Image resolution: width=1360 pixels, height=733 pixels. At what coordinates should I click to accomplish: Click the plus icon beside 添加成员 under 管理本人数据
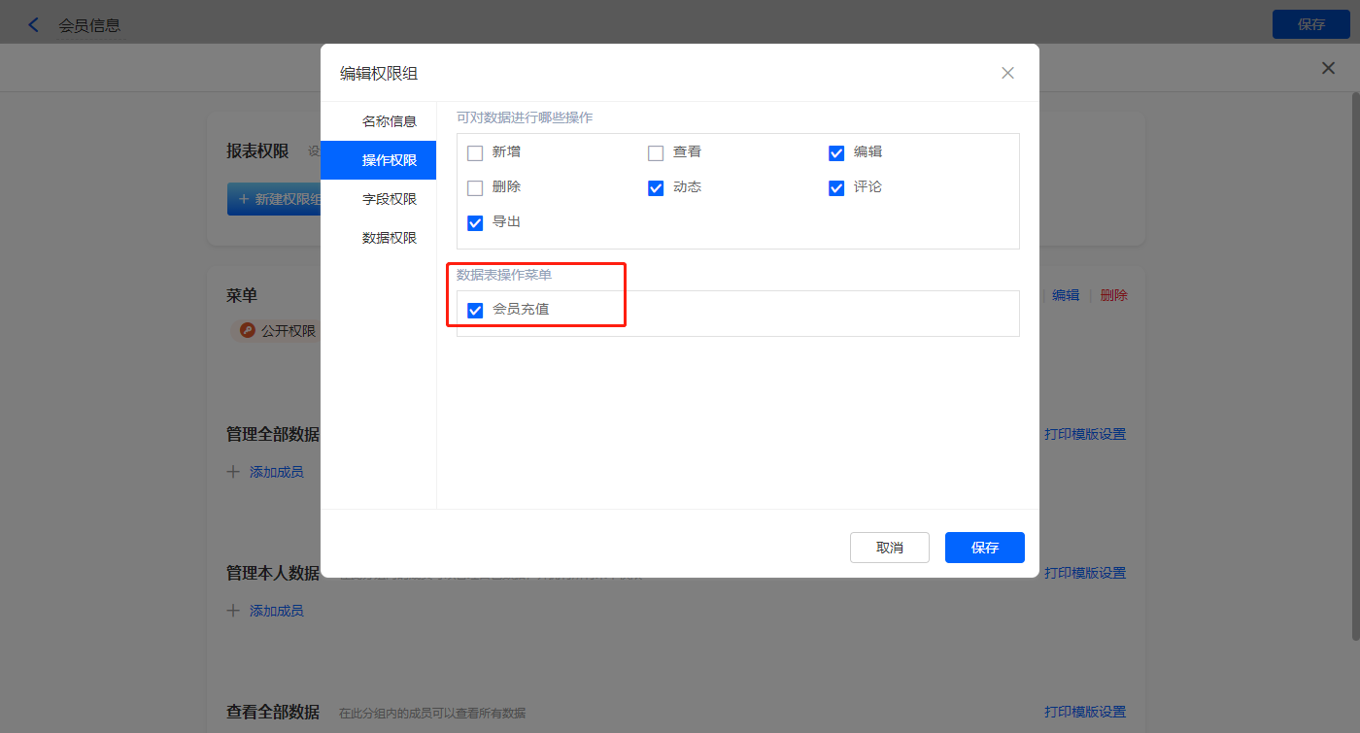pyautogui.click(x=233, y=611)
